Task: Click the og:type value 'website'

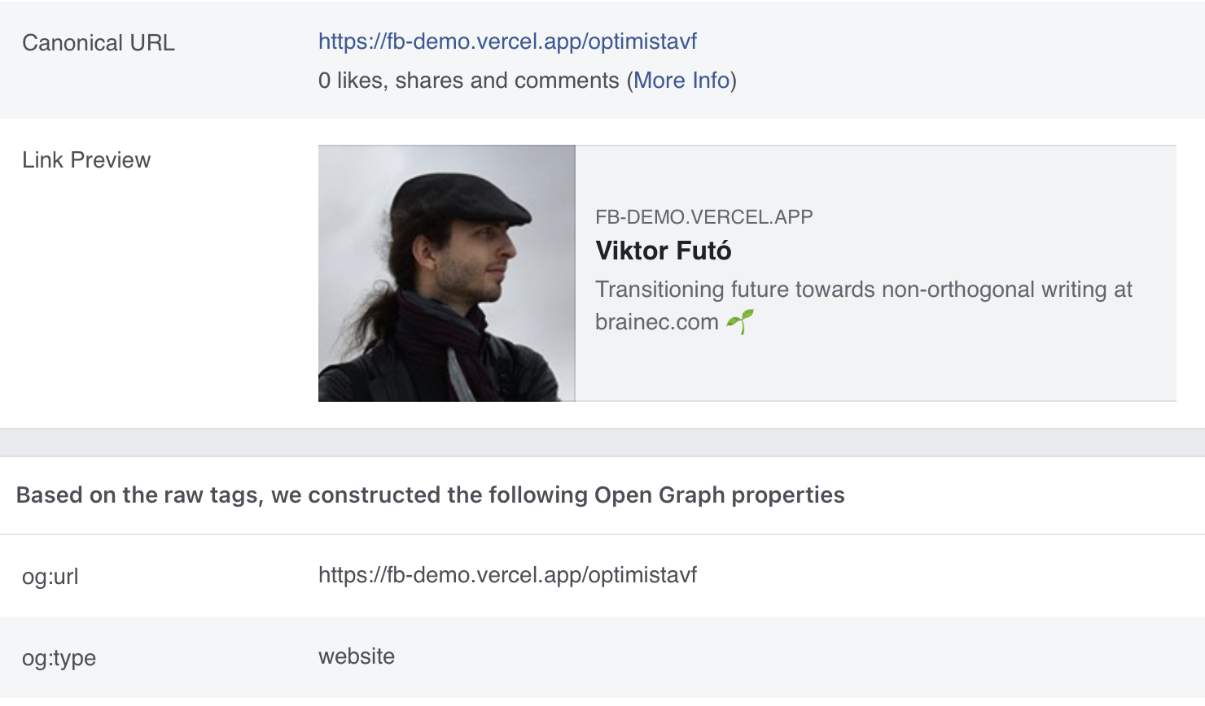Action: 357,656
